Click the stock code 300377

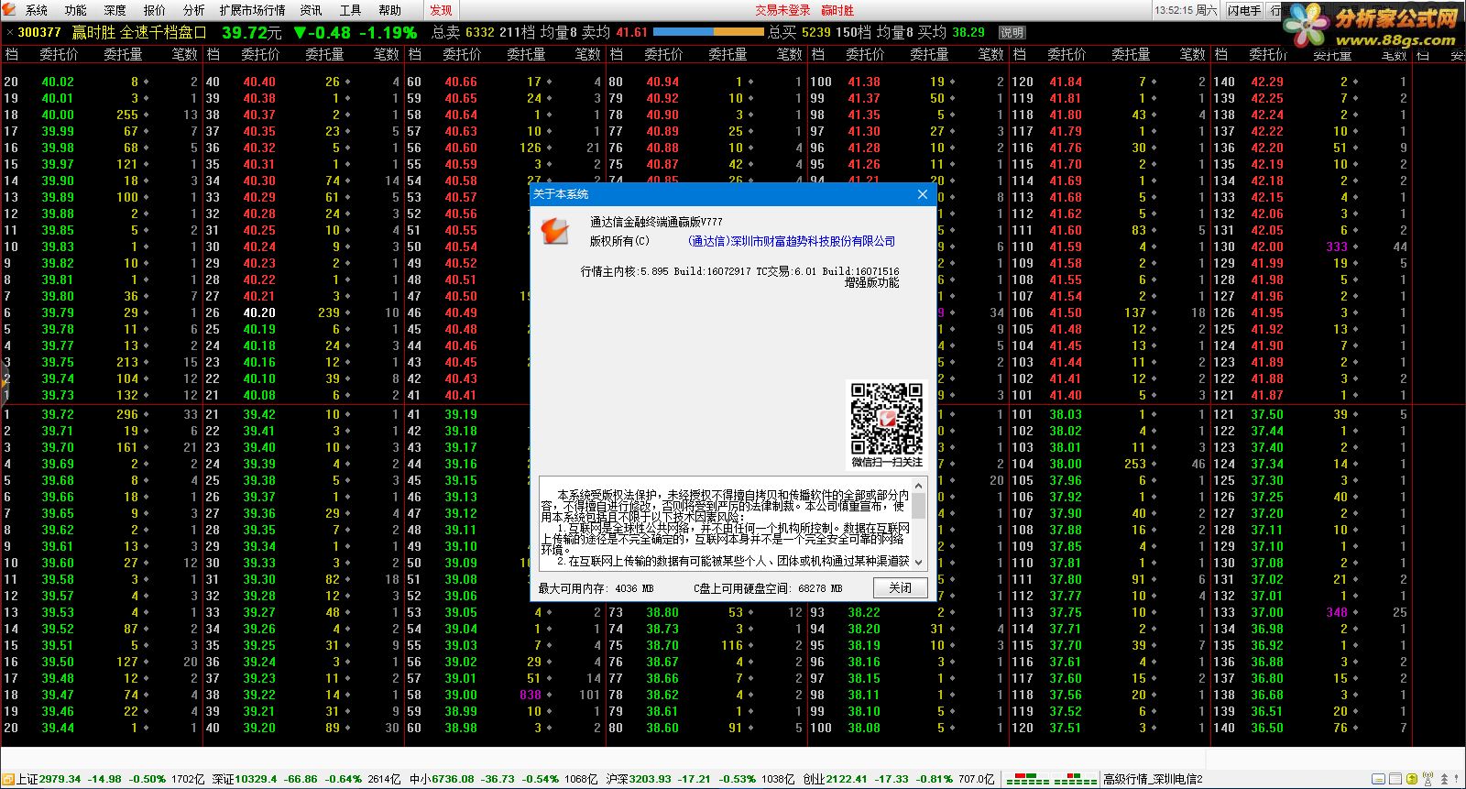39,32
